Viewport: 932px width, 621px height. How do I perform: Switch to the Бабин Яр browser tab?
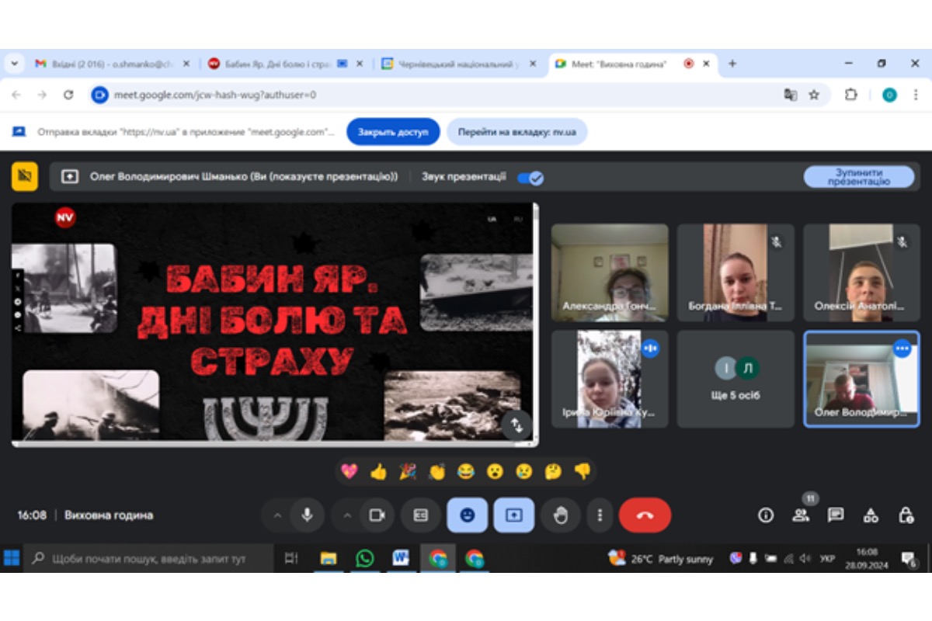[286, 64]
